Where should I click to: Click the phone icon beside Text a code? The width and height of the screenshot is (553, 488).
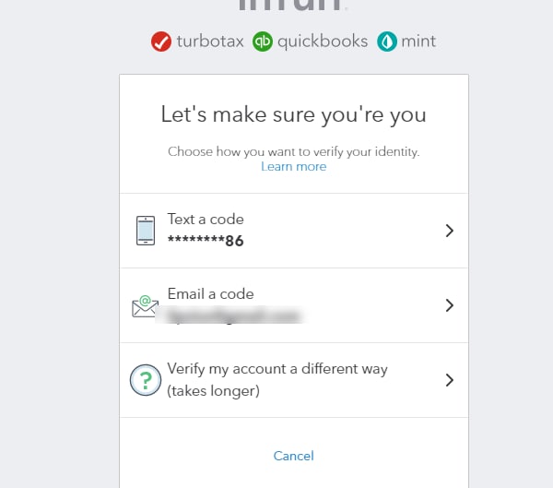pyautogui.click(x=146, y=231)
